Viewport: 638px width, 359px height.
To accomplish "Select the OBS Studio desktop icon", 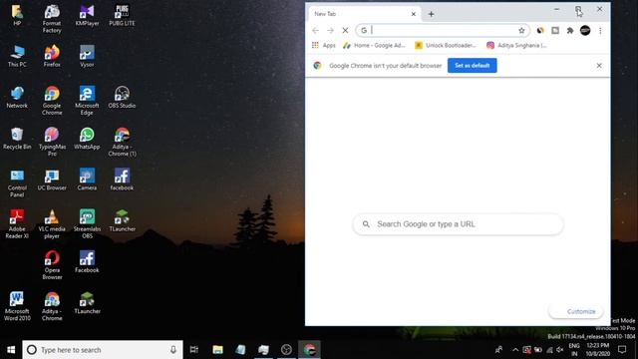I will [122, 98].
